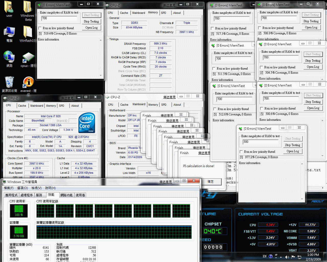Toggle low priority thread in 517.3% MemTest
Screen dimensions: 327x262
[x=212, y=28]
